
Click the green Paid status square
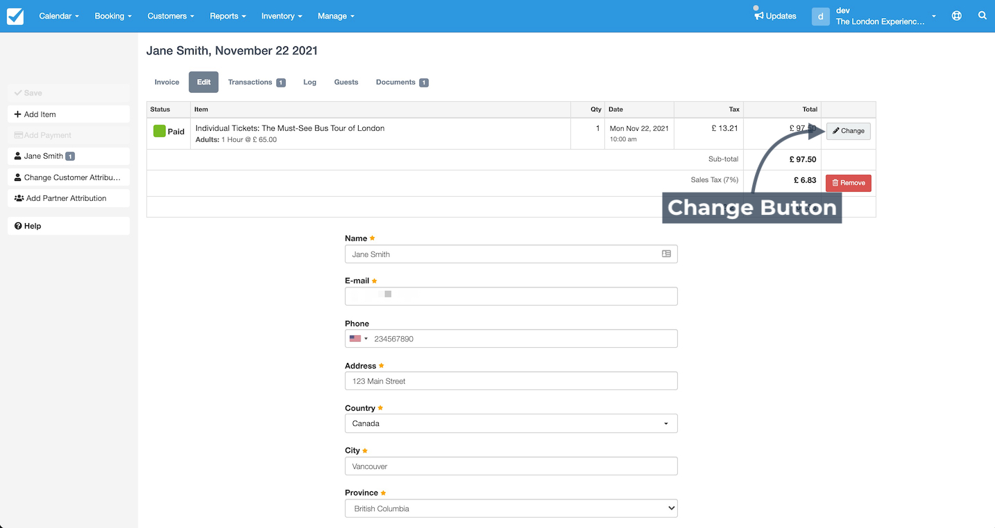coord(160,131)
